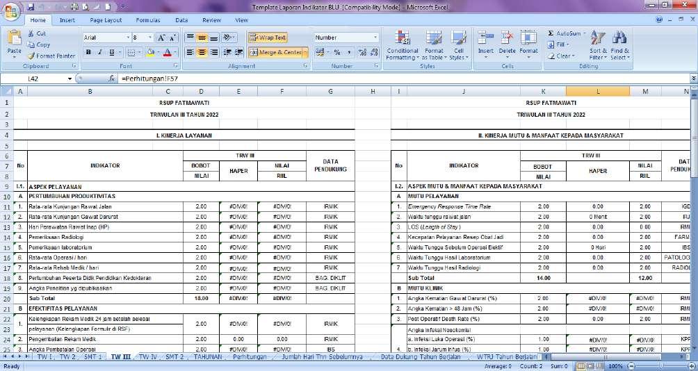Open Cell Styles gallery
This screenshot has width=698, height=371.
coord(459,45)
